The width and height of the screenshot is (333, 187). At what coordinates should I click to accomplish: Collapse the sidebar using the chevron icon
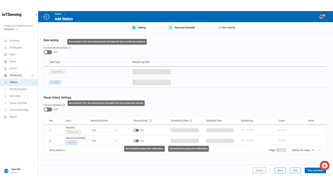point(36,15)
